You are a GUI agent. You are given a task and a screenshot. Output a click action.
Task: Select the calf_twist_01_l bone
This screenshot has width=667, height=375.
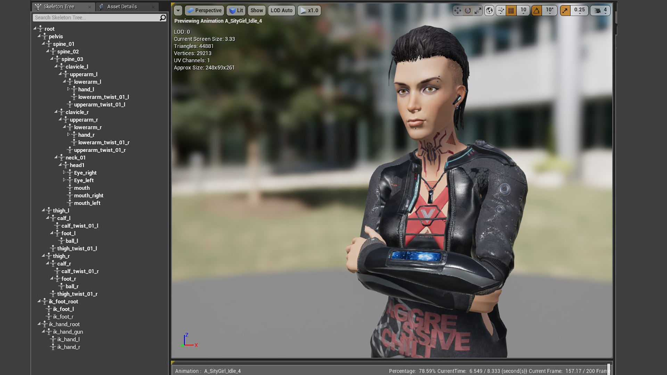pyautogui.click(x=80, y=226)
